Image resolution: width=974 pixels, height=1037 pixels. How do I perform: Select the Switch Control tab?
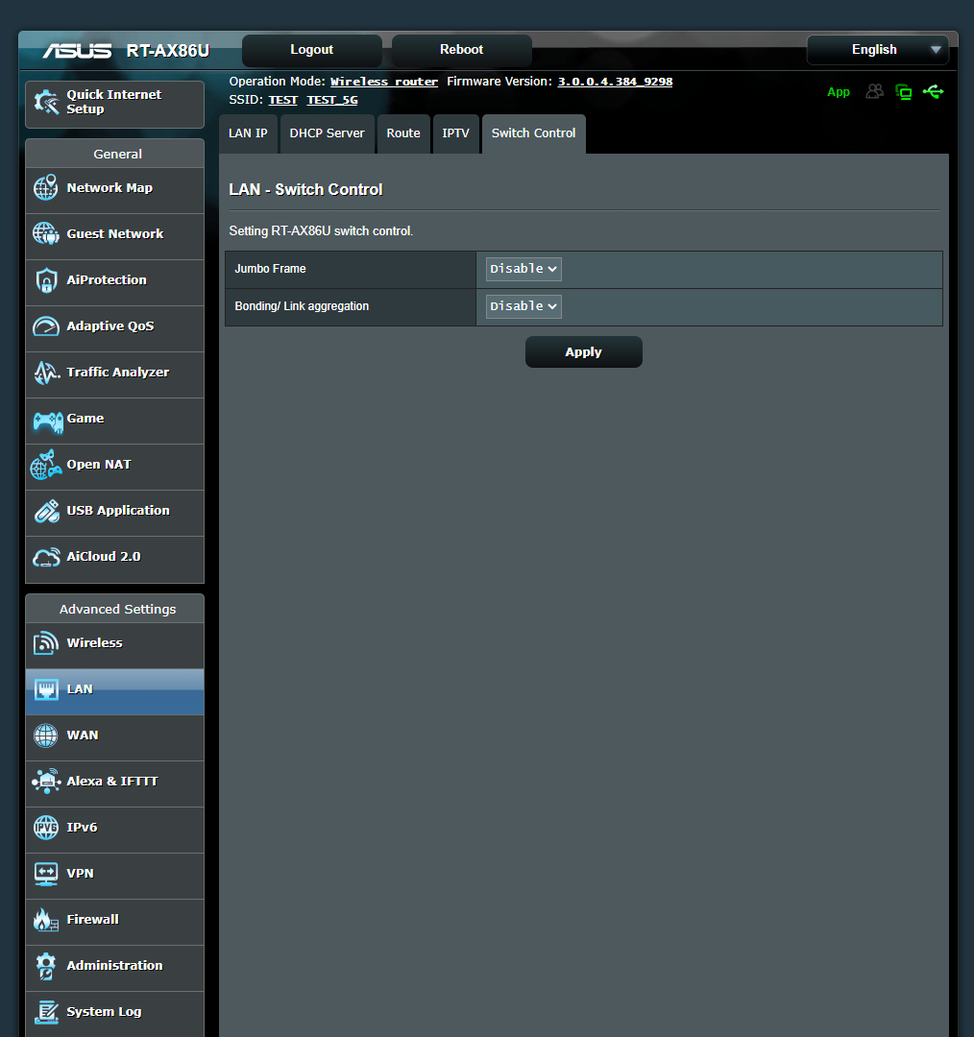point(533,133)
